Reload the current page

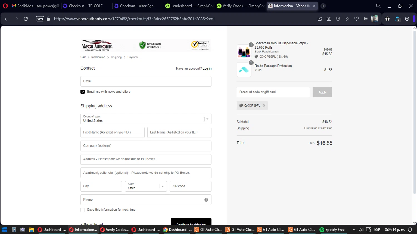coord(26,19)
